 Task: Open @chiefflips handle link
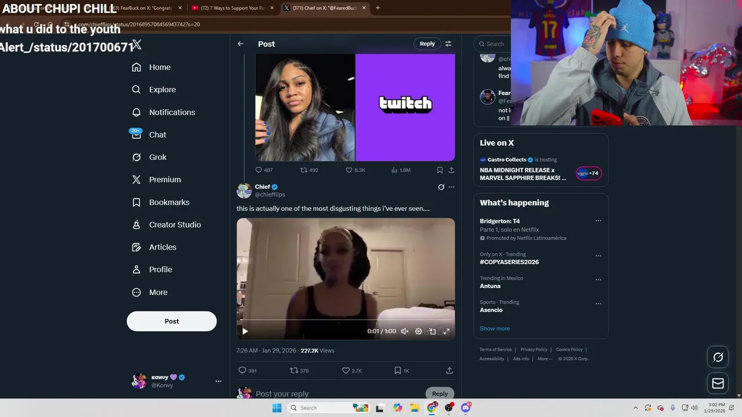(x=270, y=195)
